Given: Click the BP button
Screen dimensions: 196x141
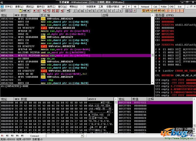Looking at the screenshot, I should pyautogui.click(x=123, y=7).
